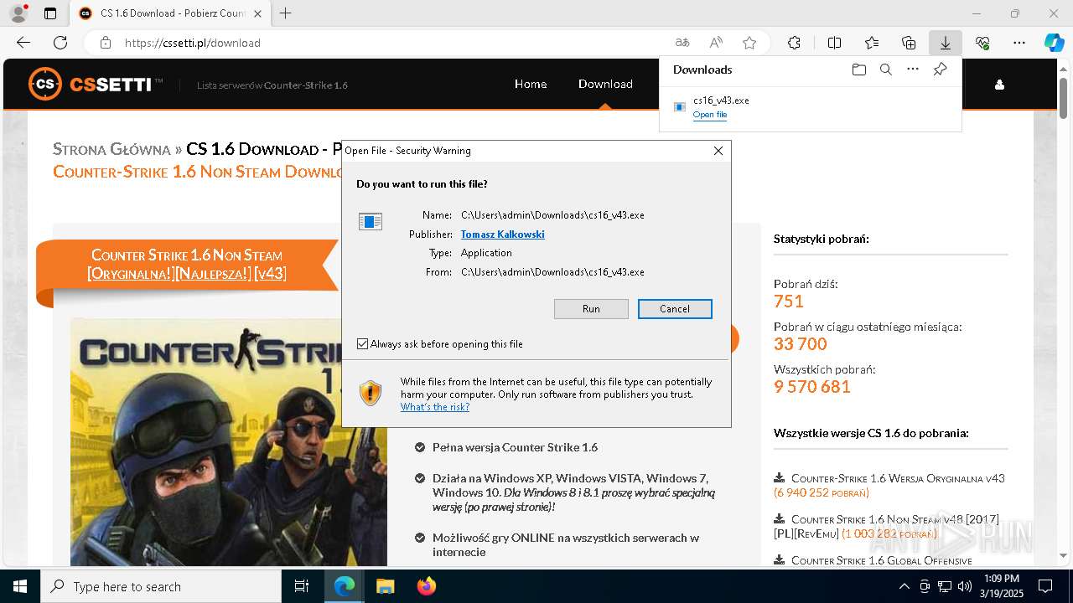Click the cs16_v43.exe filename in Downloads
The height and width of the screenshot is (603, 1073).
tap(721, 100)
